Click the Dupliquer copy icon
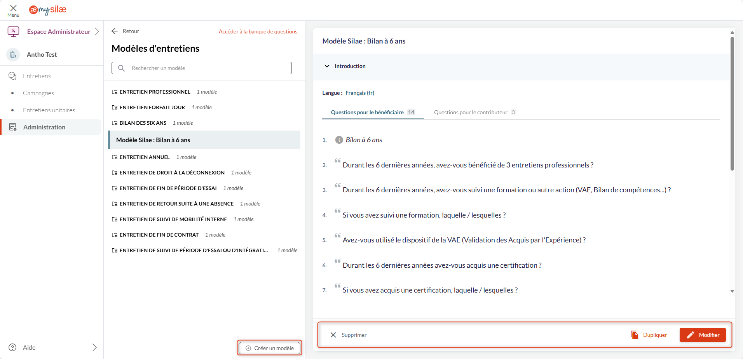 tap(634, 335)
